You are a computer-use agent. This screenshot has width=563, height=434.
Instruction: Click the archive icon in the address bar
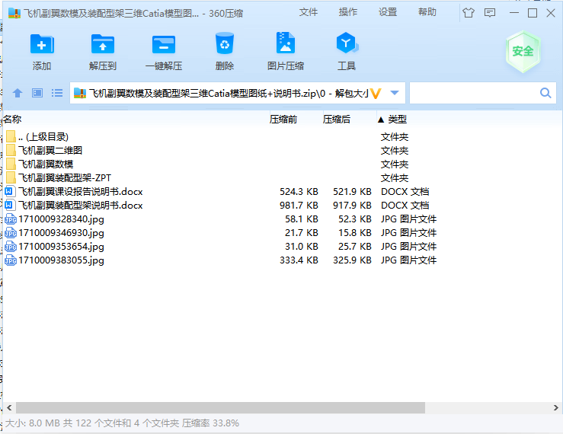(x=80, y=94)
